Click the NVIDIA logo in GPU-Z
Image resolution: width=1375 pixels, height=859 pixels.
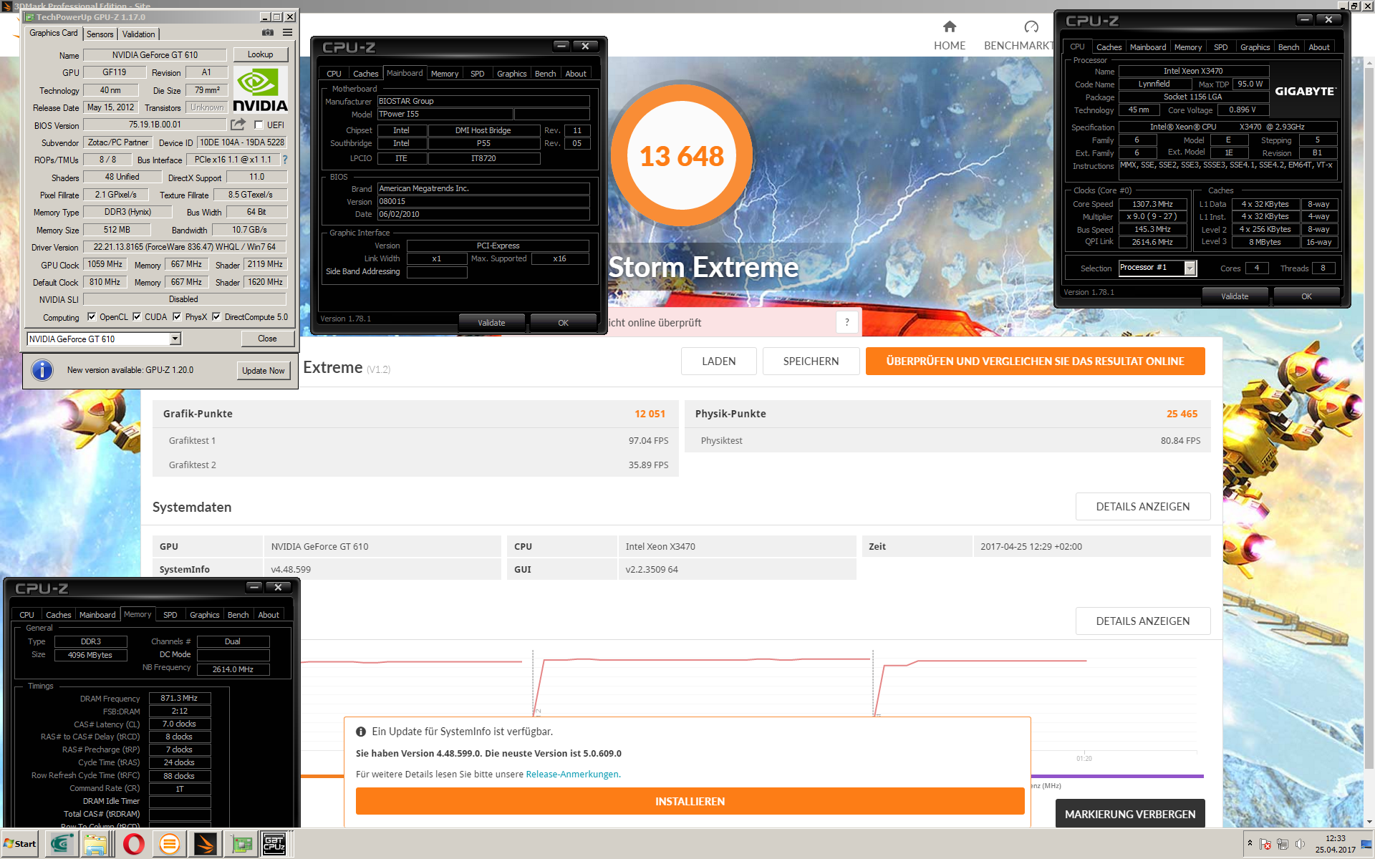(261, 89)
